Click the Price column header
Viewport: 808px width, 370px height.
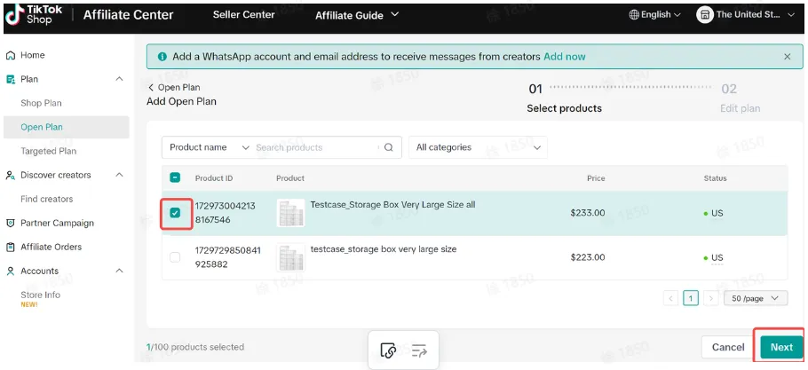tap(596, 178)
